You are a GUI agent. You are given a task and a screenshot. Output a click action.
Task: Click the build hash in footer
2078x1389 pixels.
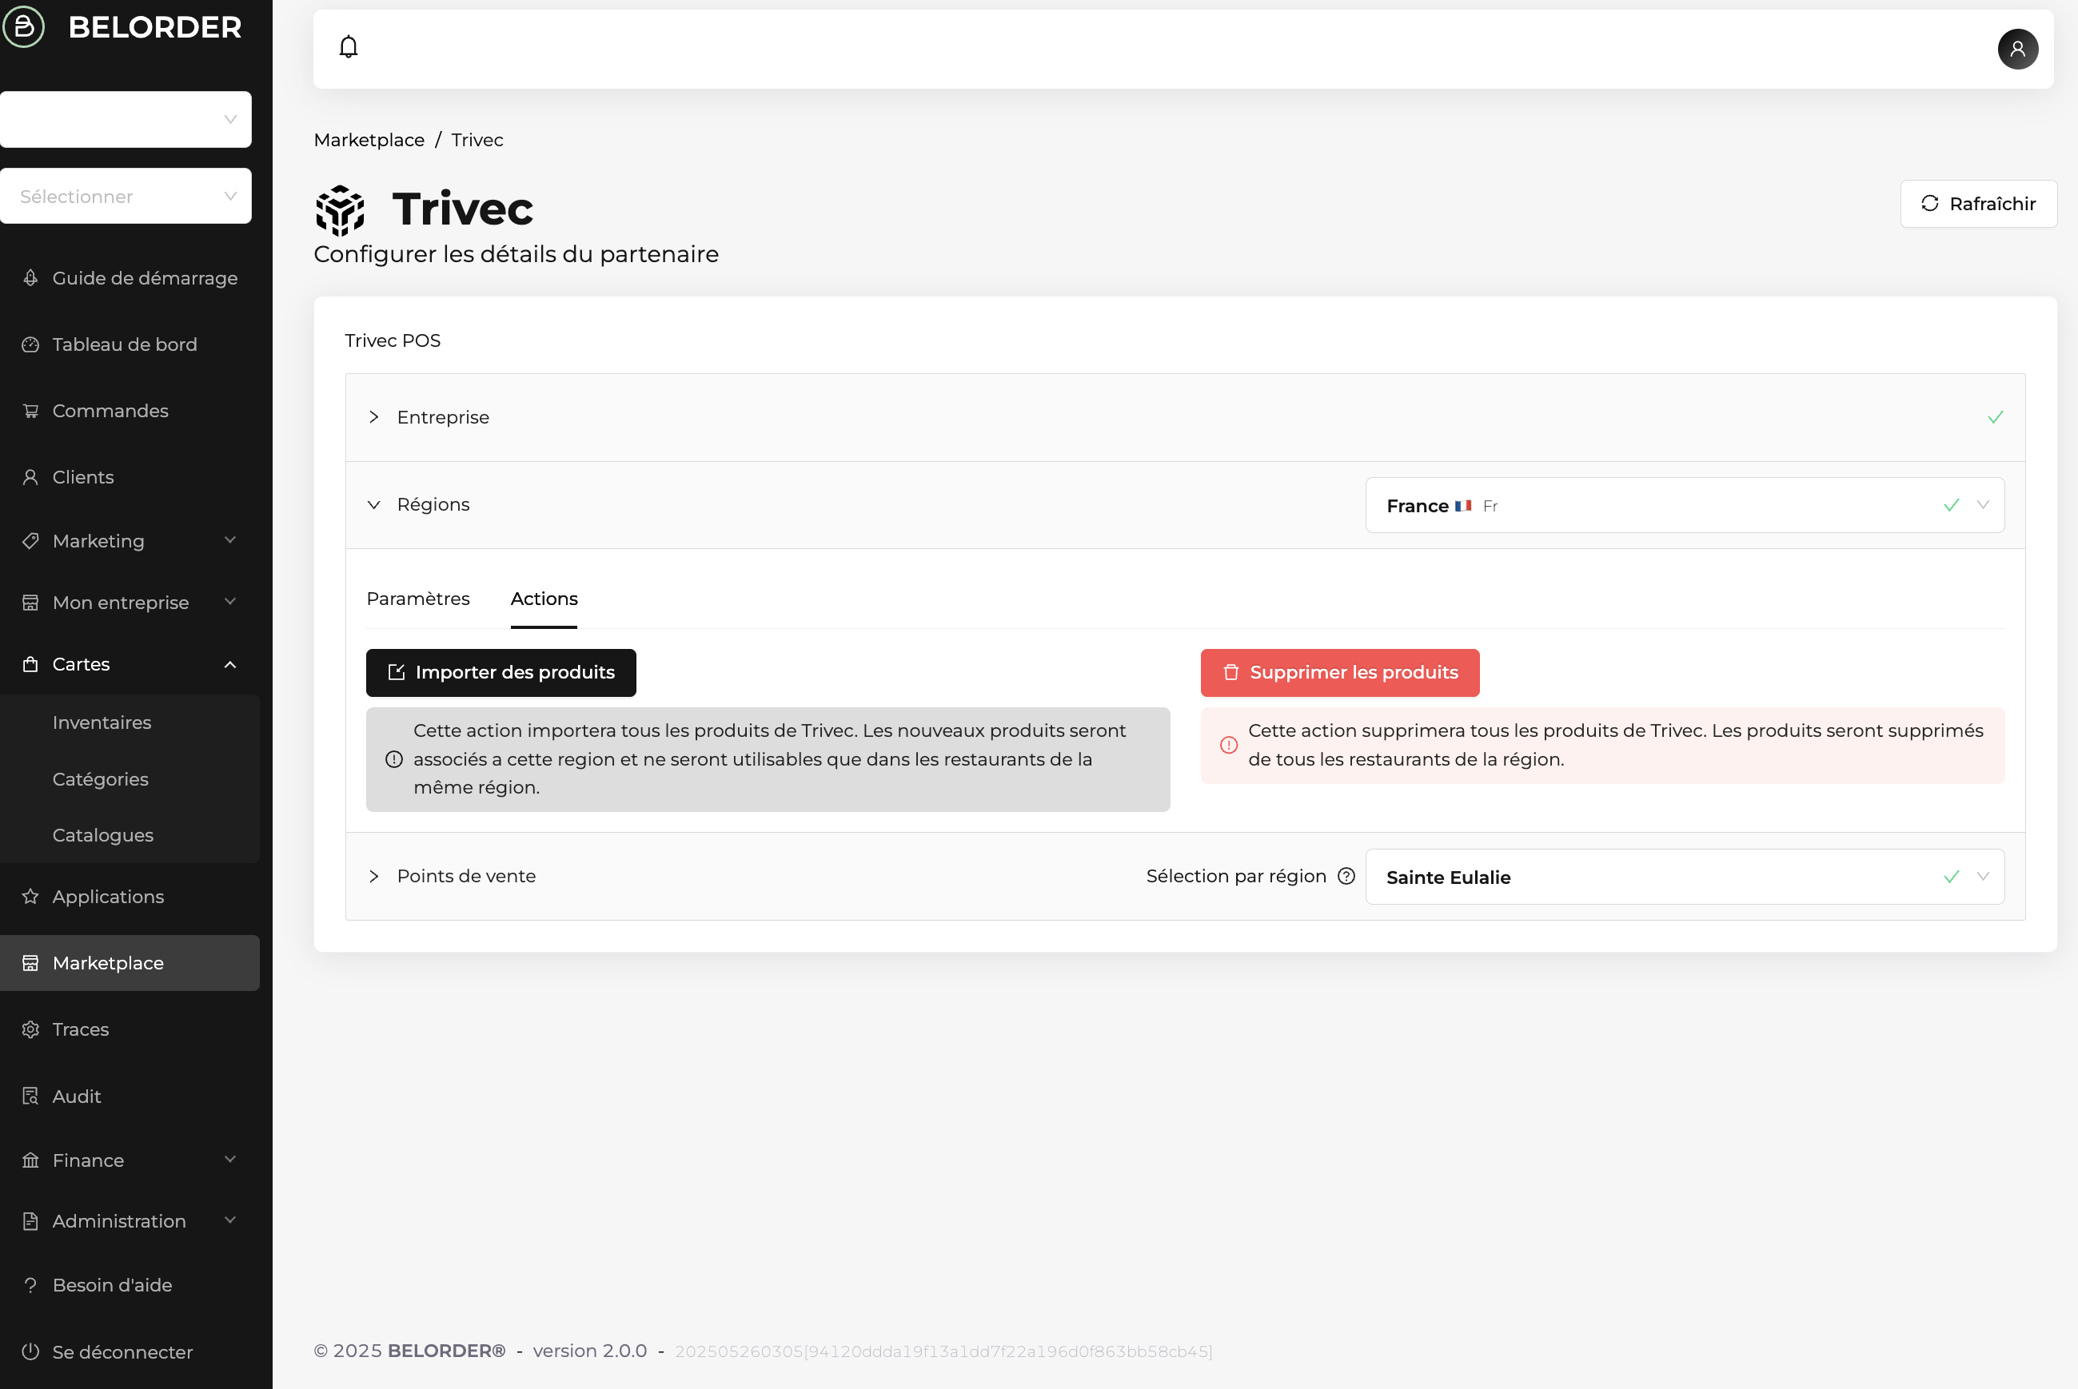[x=943, y=1351]
